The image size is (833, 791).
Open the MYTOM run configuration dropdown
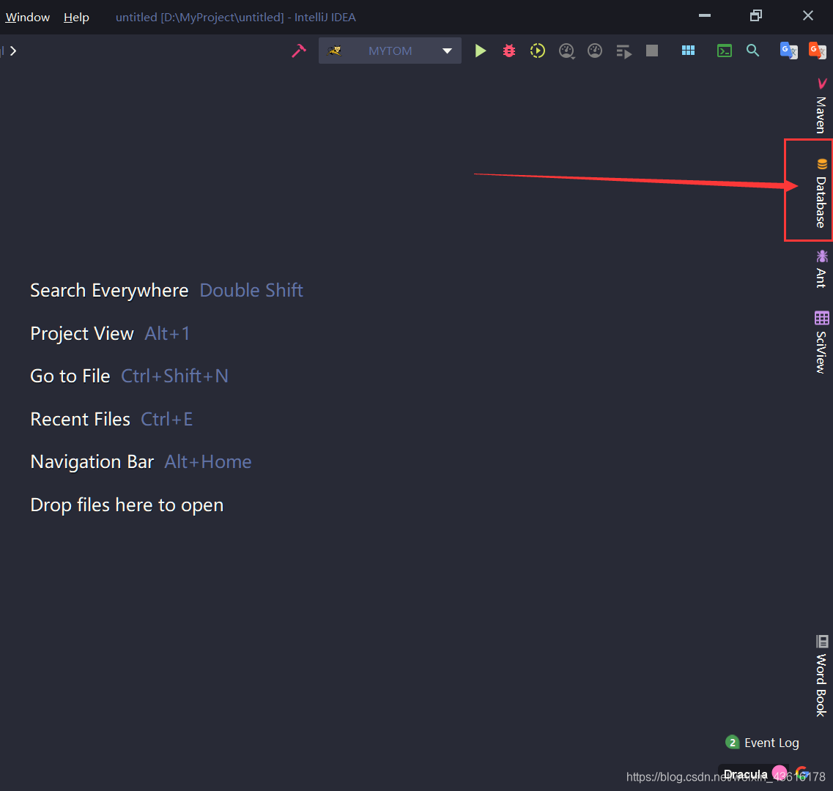point(390,51)
